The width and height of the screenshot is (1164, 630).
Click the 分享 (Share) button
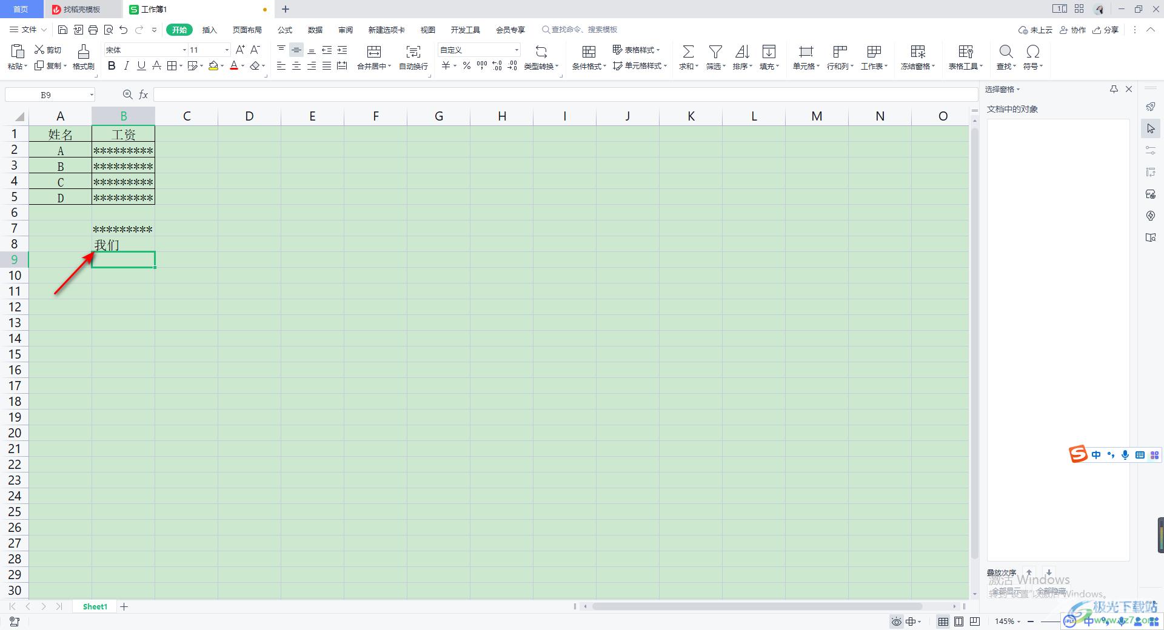click(x=1106, y=30)
